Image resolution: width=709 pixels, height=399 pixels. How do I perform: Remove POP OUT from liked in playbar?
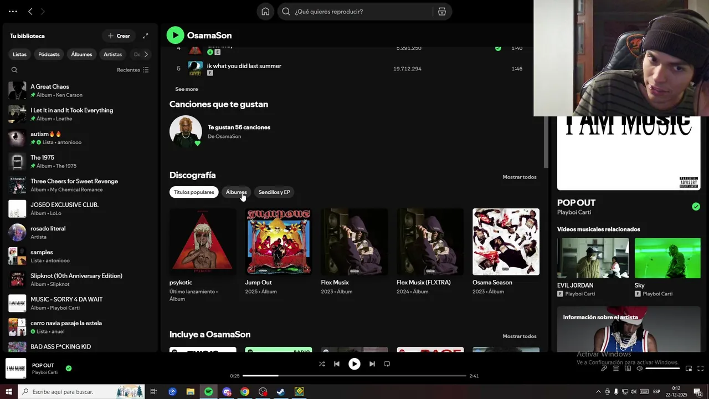(x=69, y=368)
